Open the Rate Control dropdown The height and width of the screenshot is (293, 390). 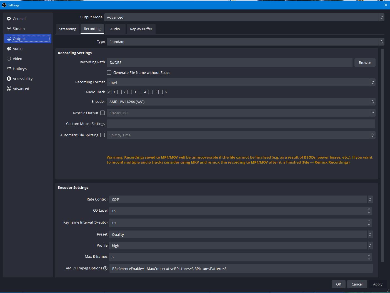(241, 199)
